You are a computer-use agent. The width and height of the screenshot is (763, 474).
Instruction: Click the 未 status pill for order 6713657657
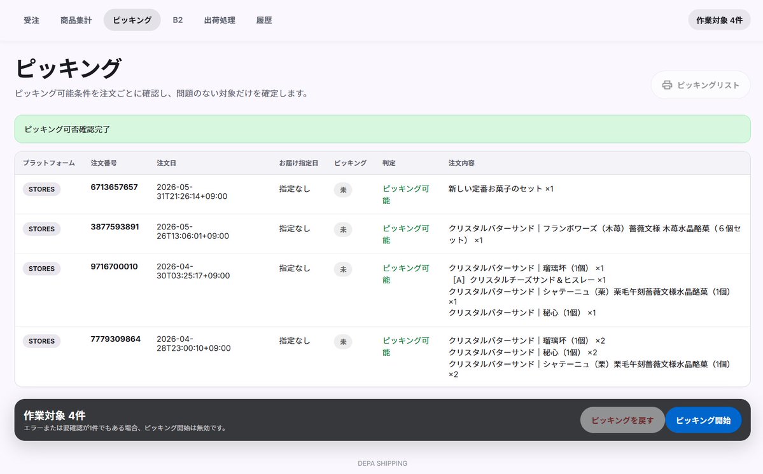(x=343, y=190)
